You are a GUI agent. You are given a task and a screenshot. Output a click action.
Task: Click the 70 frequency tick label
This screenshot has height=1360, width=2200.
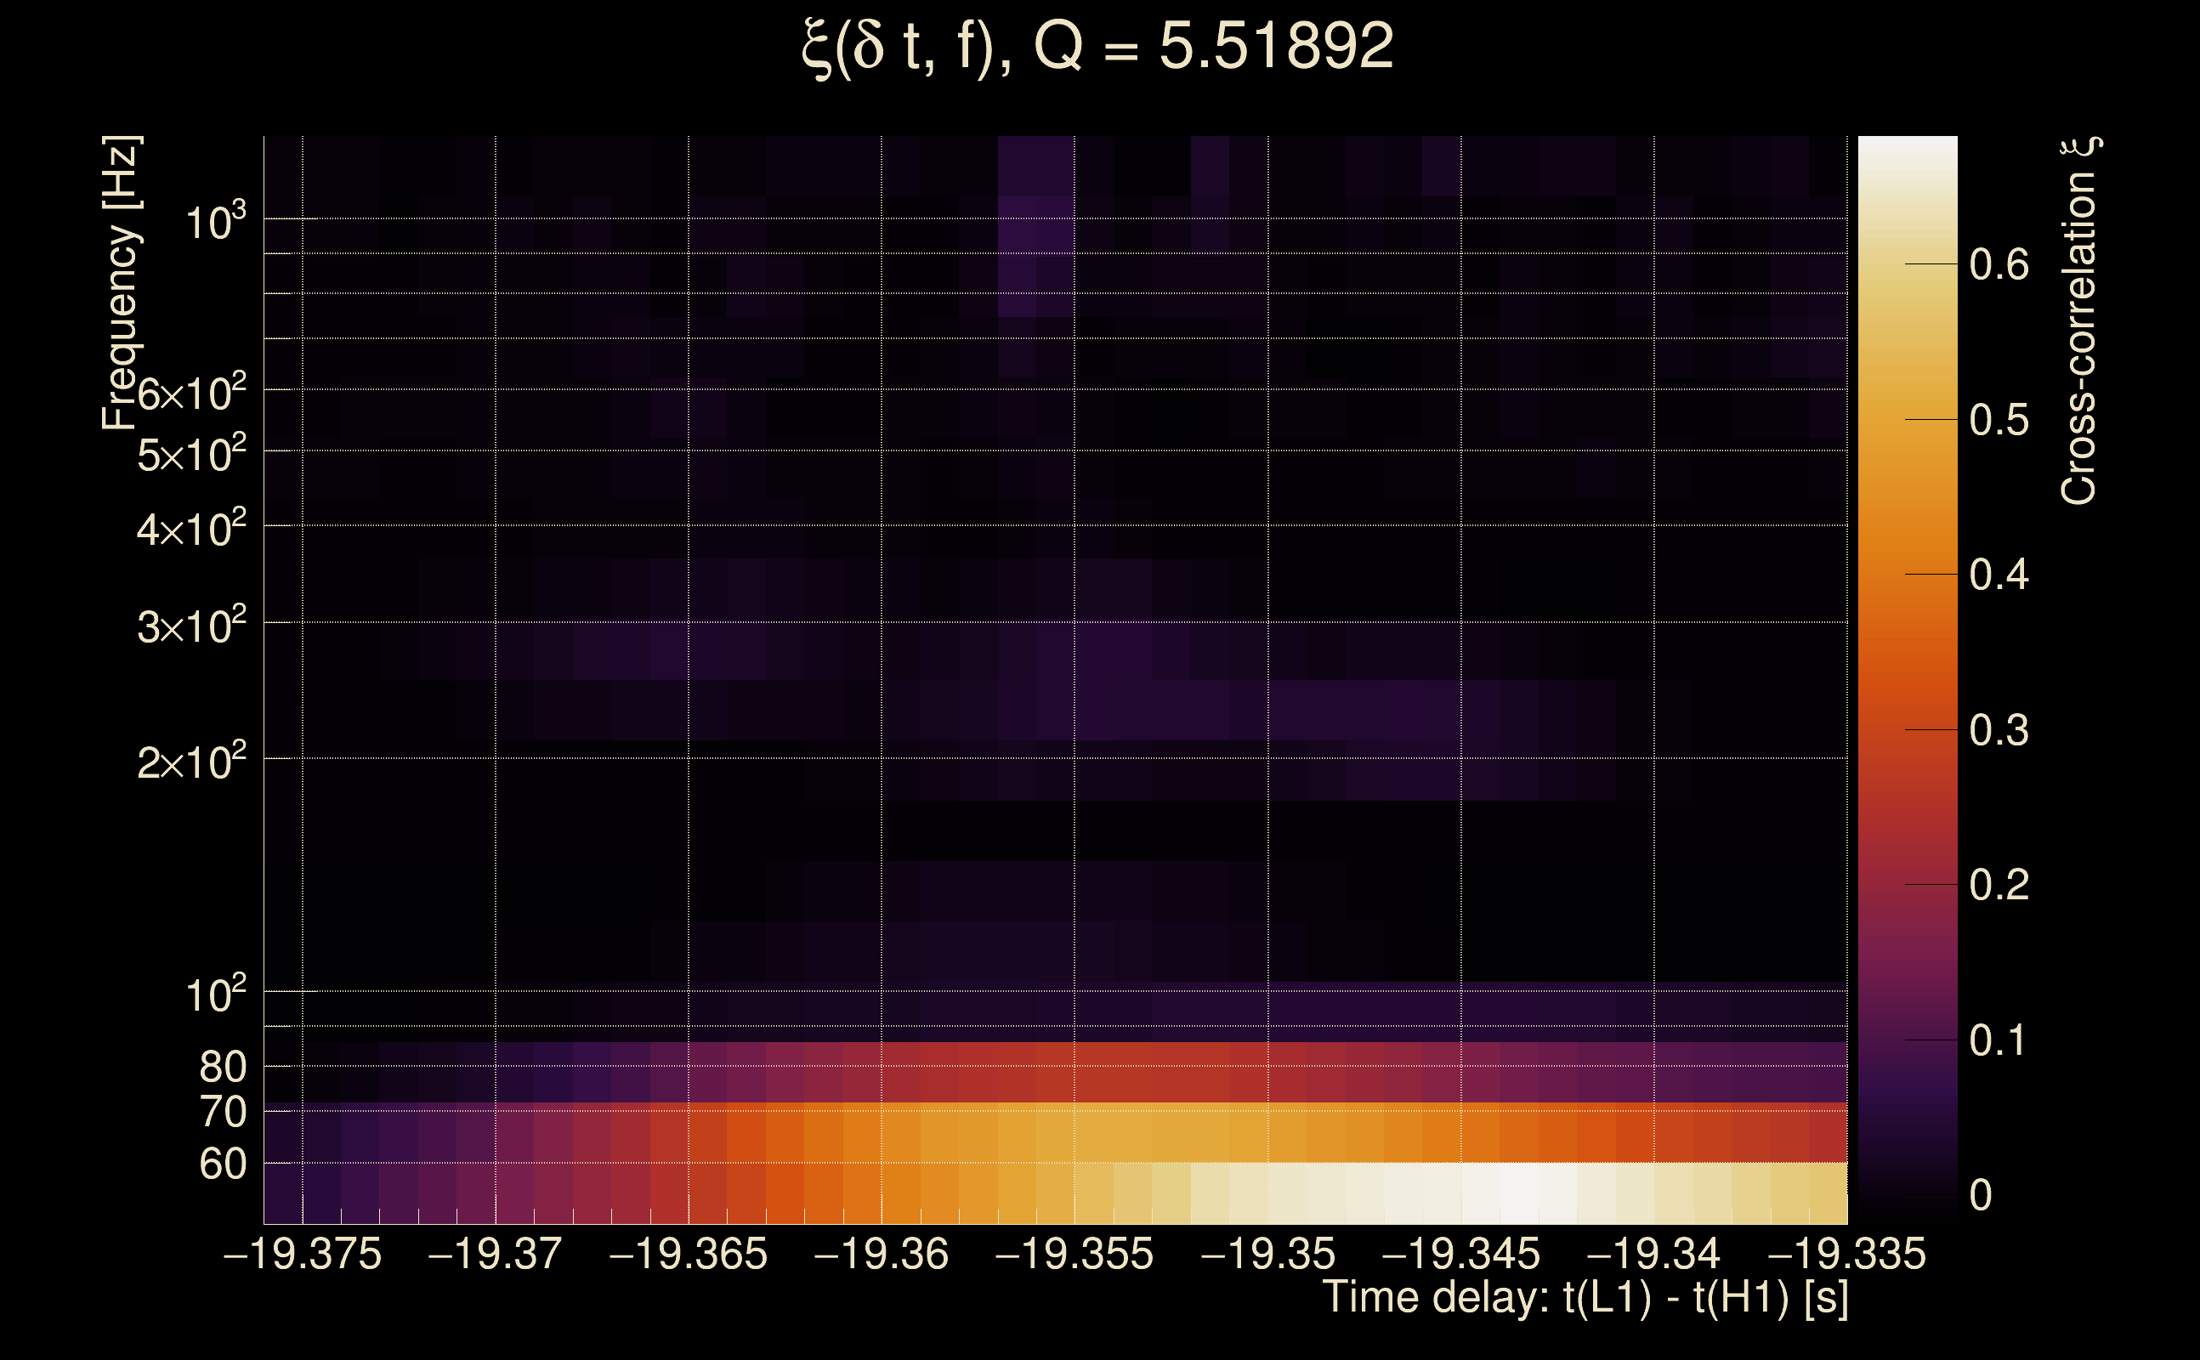point(222,1113)
